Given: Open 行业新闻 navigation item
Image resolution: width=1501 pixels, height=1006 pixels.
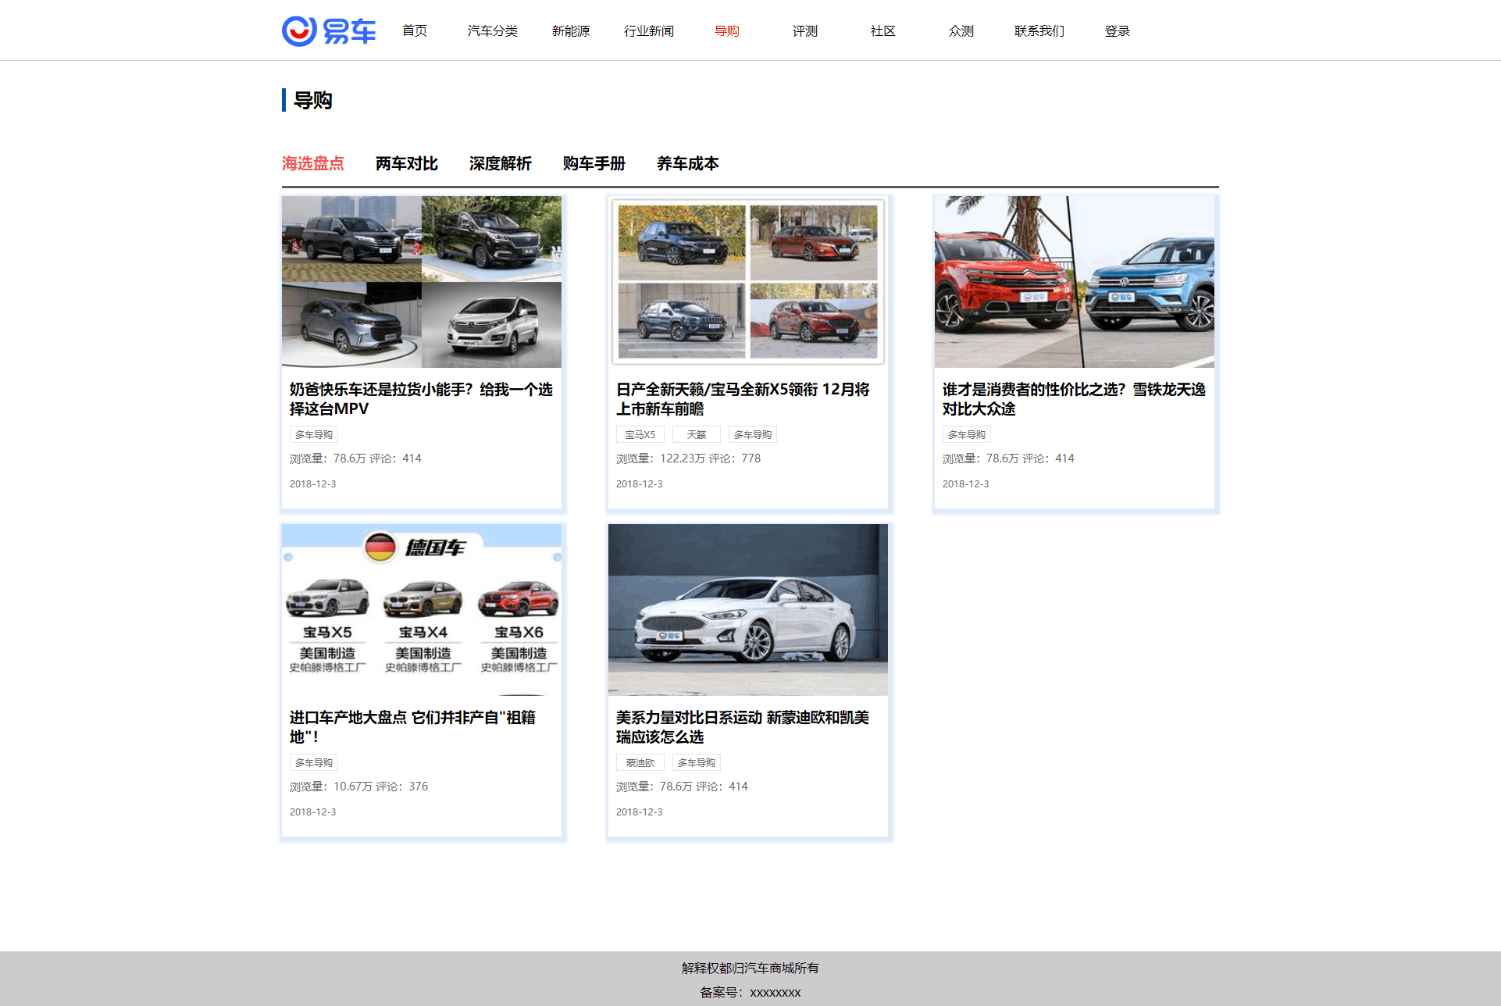Looking at the screenshot, I should coord(649,31).
